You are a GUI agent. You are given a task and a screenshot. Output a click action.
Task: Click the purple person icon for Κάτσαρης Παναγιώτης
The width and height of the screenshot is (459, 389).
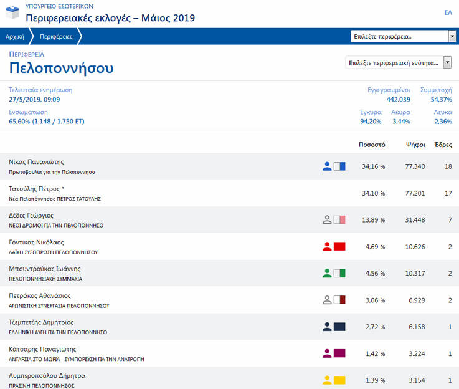pos(327,353)
